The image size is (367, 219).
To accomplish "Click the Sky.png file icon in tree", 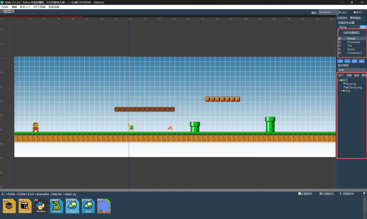I will pyautogui.click(x=344, y=84).
